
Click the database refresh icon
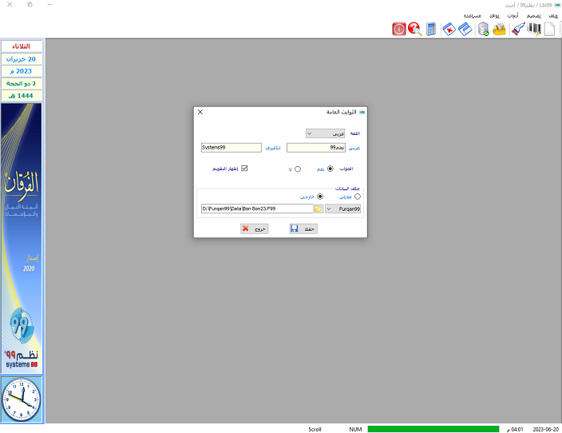pos(483,30)
